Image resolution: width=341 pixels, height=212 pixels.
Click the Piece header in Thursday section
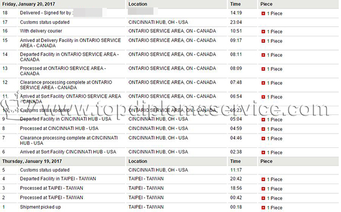tap(267, 161)
